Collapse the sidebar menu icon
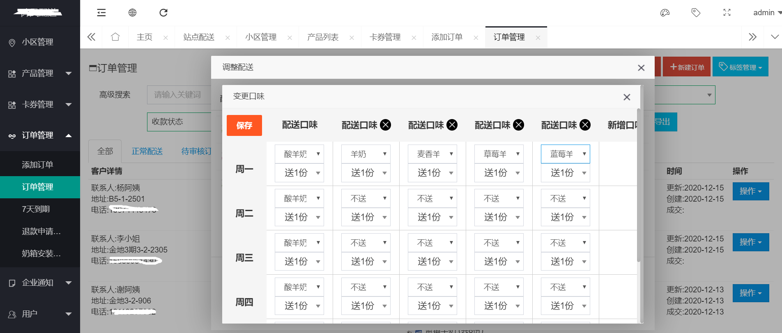 101,13
